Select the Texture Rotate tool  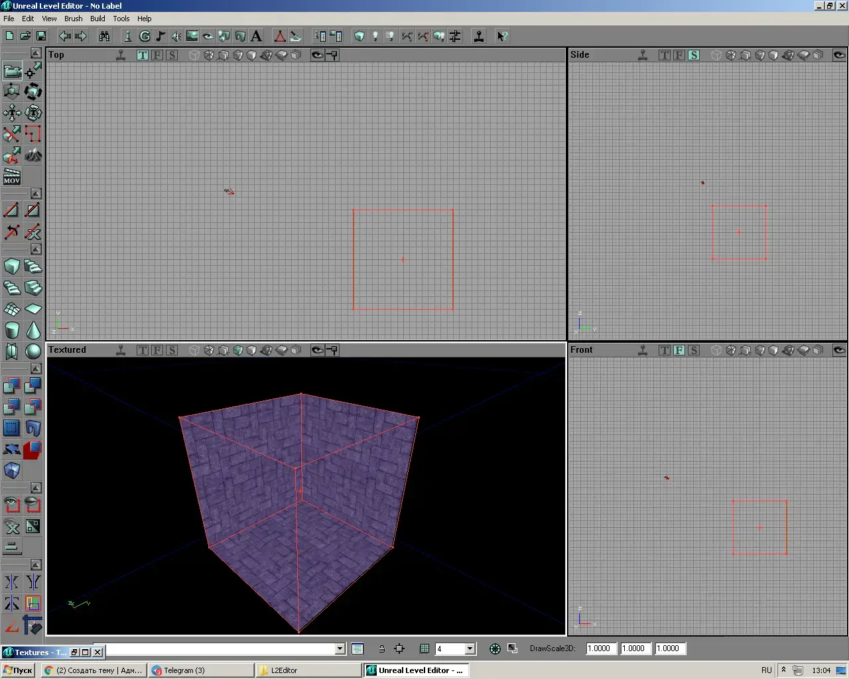[33, 113]
